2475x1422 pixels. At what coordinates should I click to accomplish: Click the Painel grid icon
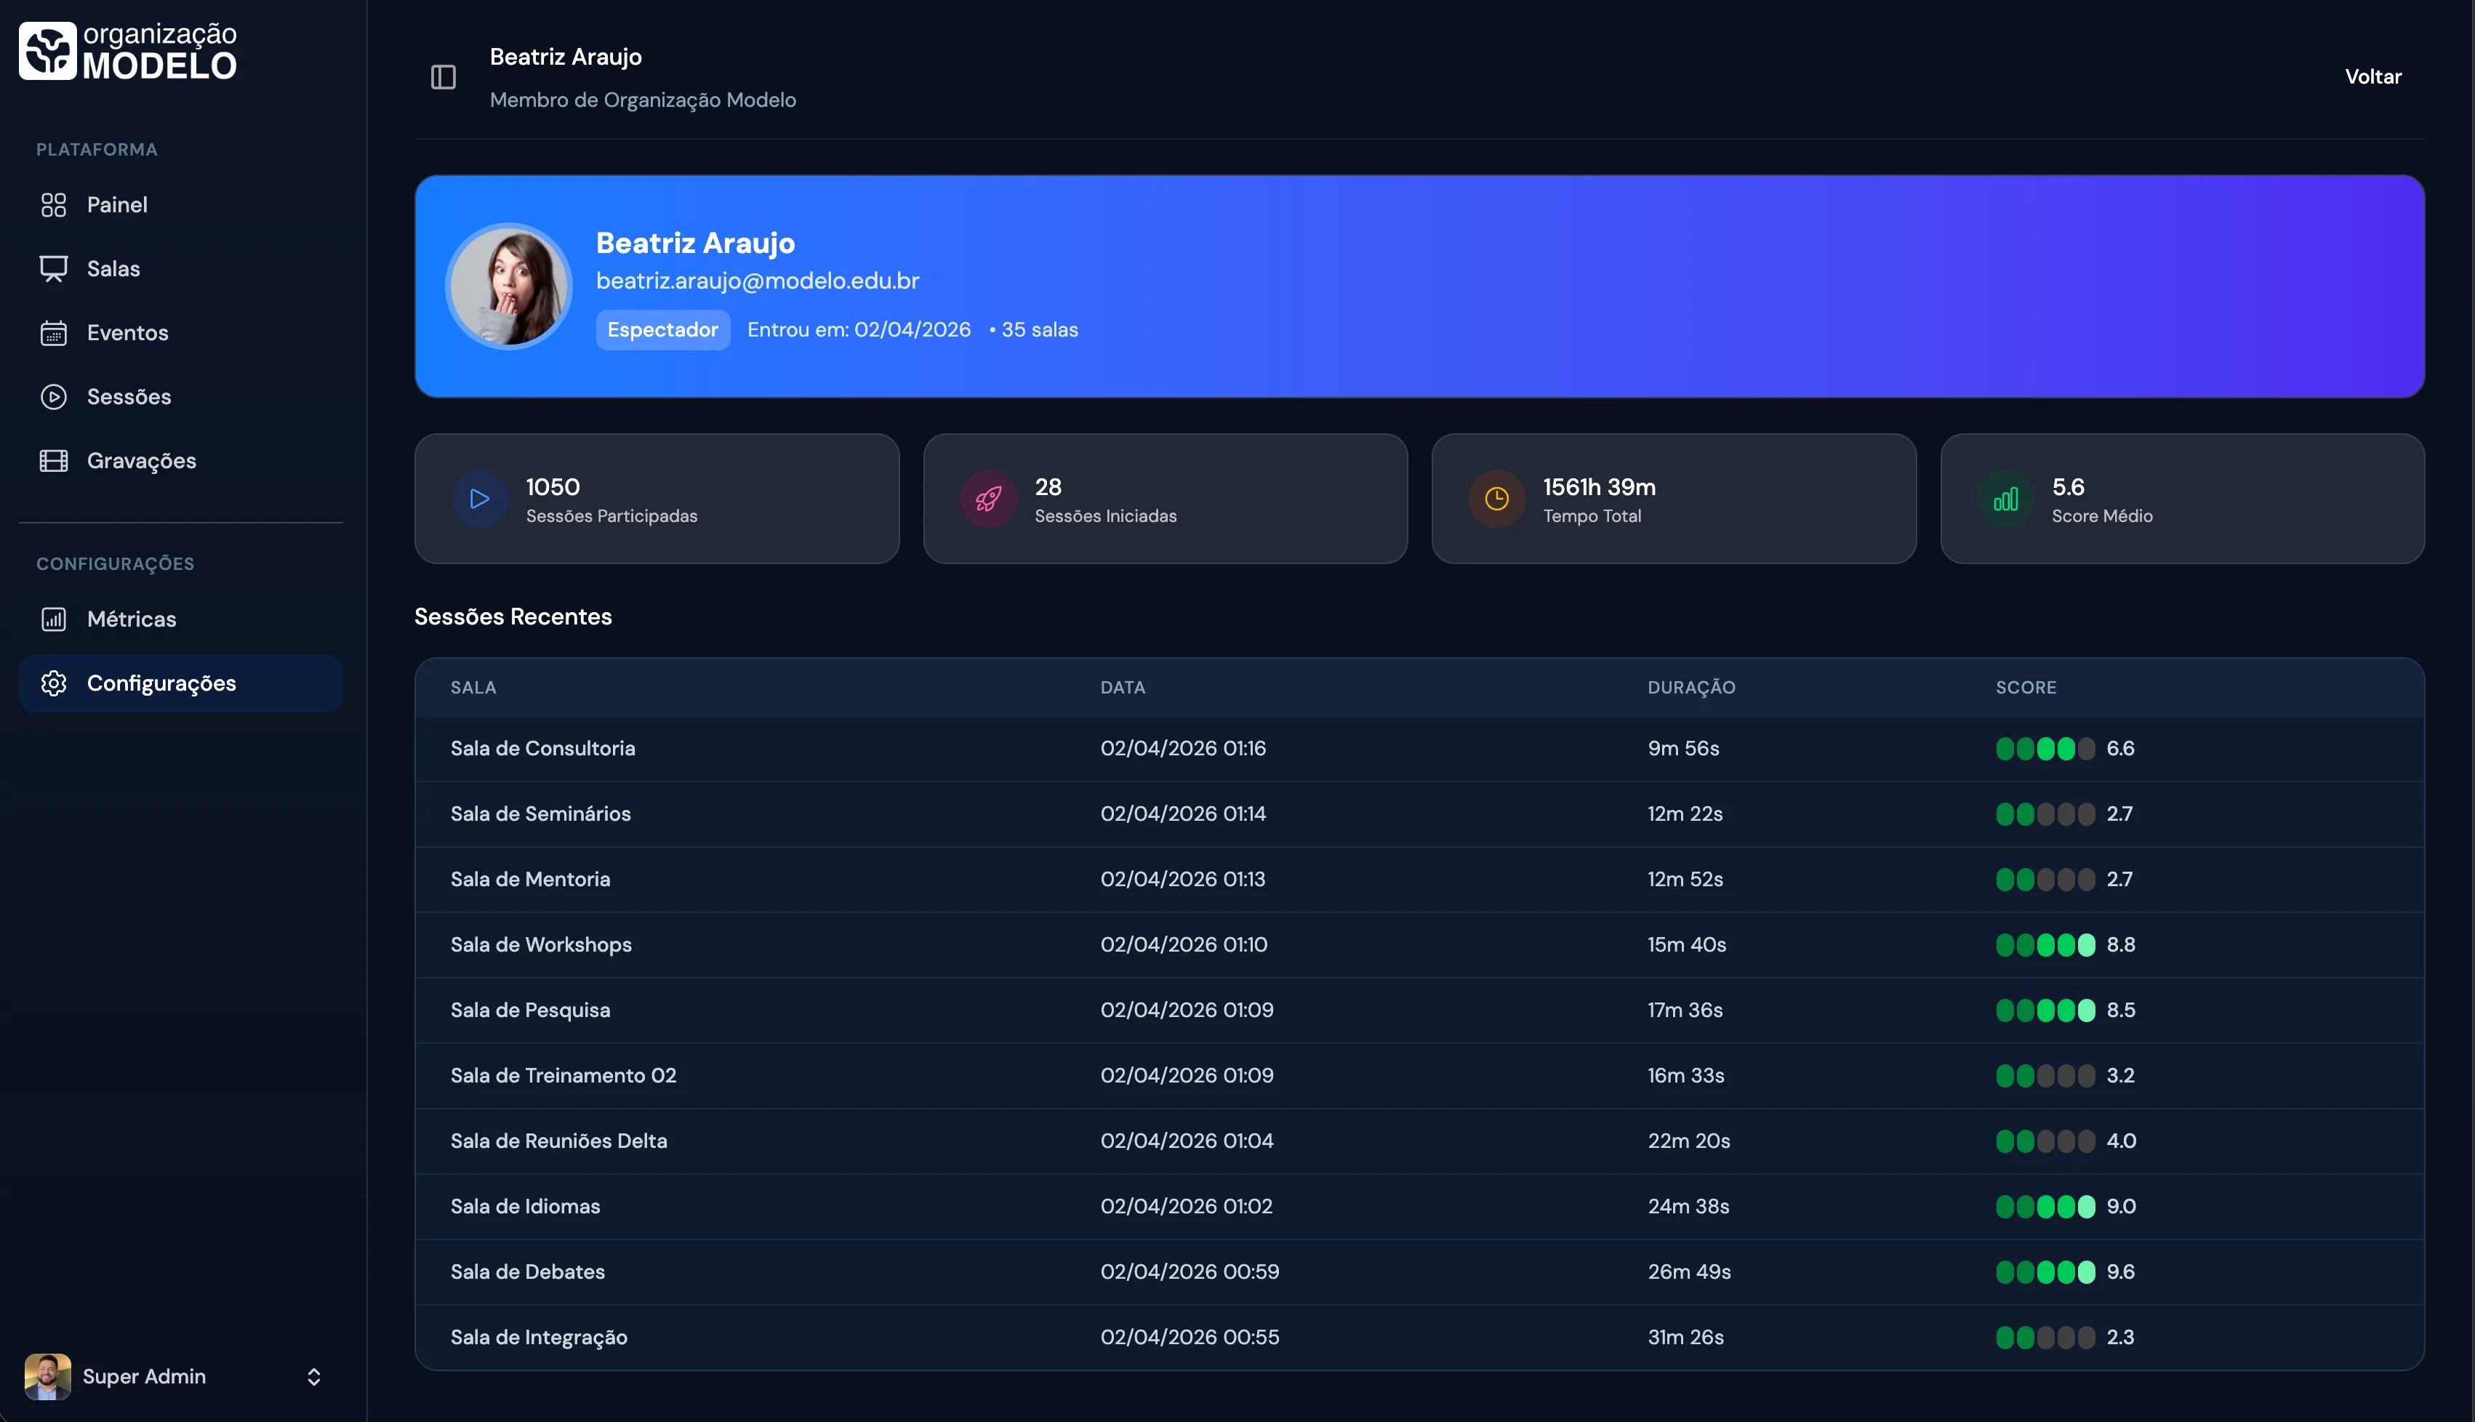point(54,205)
